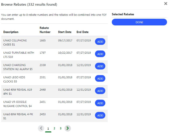
Task: Select page 1 in pagination
Action: [48, 129]
